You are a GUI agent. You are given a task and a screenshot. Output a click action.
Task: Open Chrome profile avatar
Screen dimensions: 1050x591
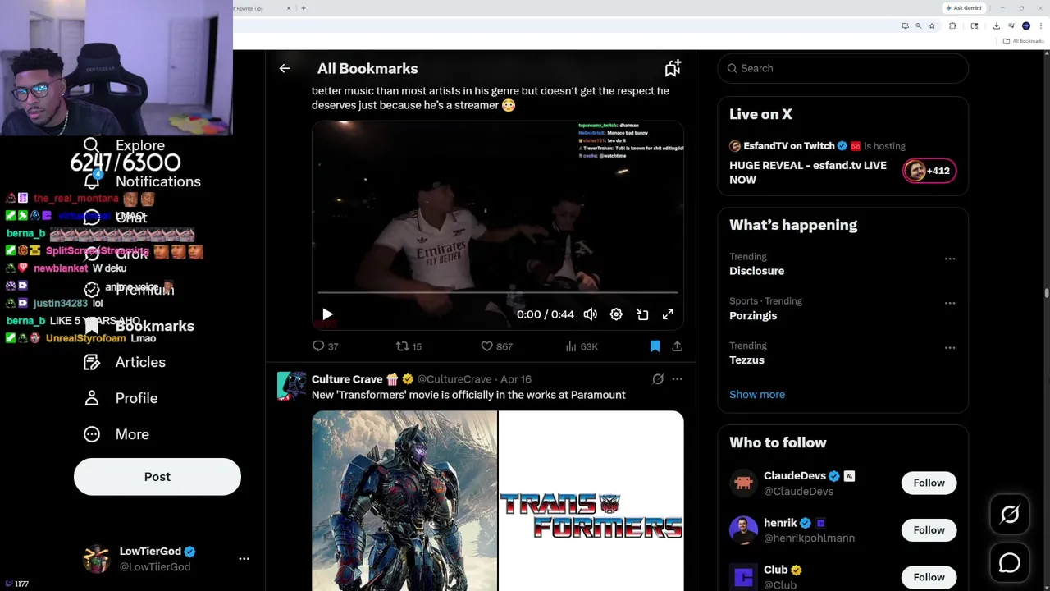tap(1026, 25)
